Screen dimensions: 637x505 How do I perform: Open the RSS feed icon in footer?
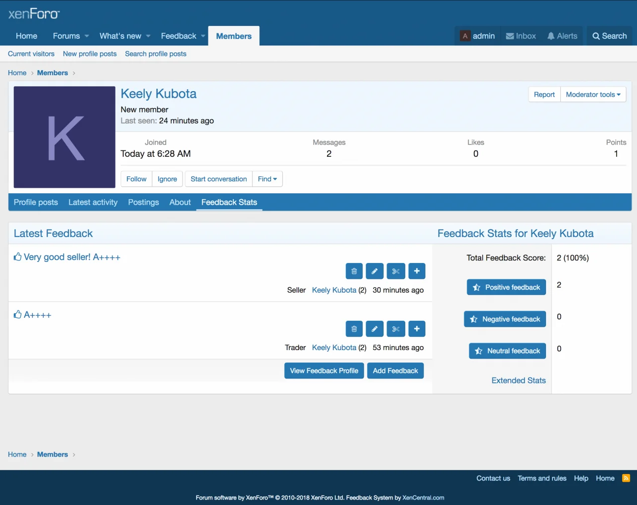coord(626,478)
